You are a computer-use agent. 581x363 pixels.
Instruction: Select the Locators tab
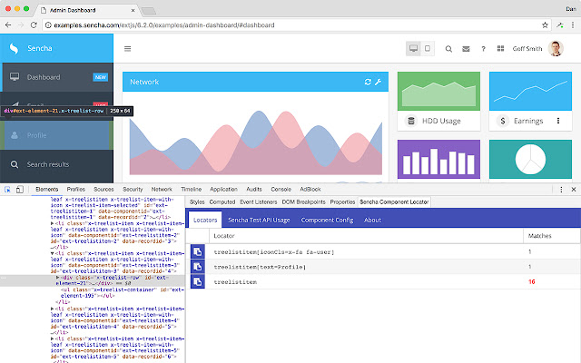click(205, 220)
